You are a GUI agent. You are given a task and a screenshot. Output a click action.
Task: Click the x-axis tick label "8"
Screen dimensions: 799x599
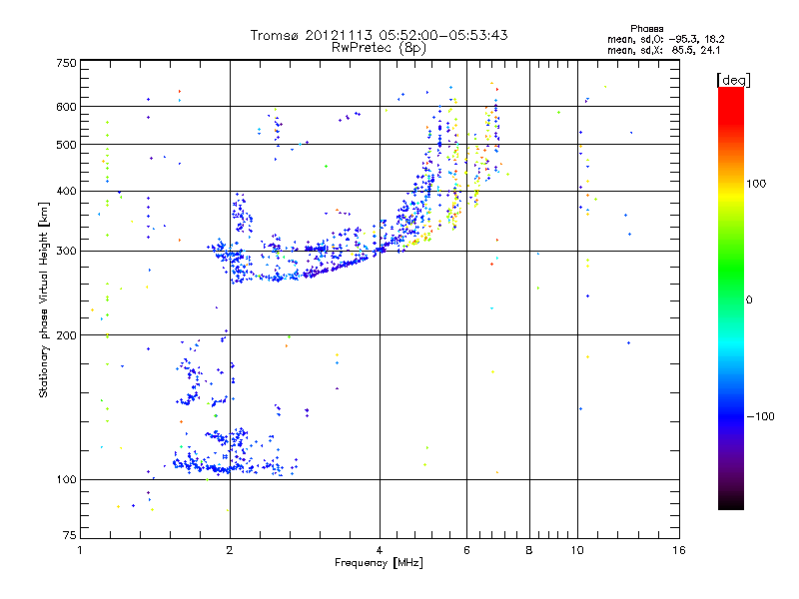coord(529,550)
